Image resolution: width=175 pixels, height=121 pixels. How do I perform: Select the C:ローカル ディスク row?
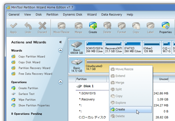(92, 117)
